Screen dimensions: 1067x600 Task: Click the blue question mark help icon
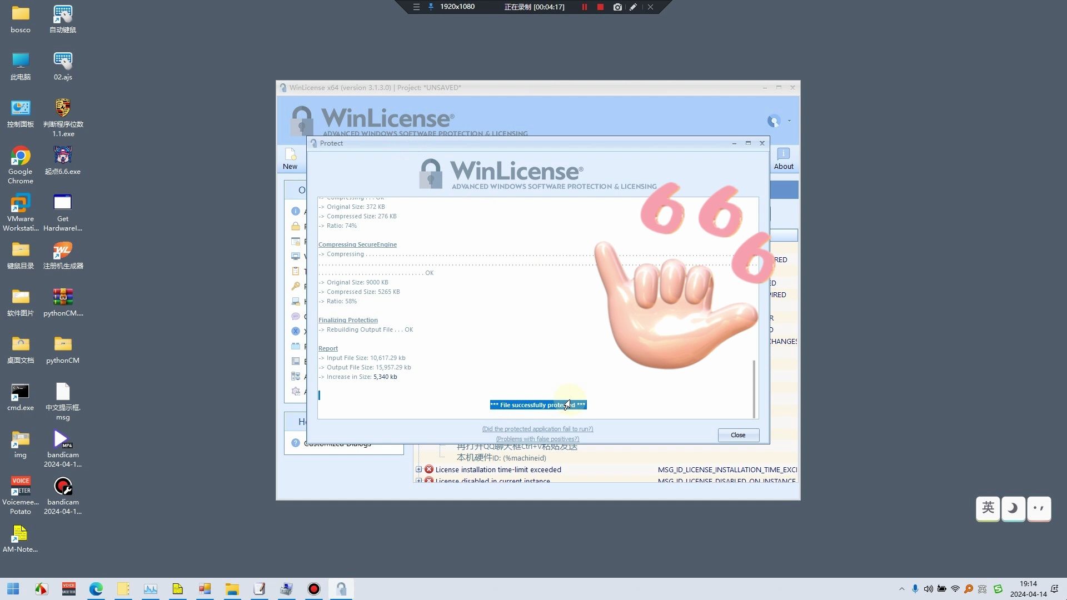click(296, 443)
